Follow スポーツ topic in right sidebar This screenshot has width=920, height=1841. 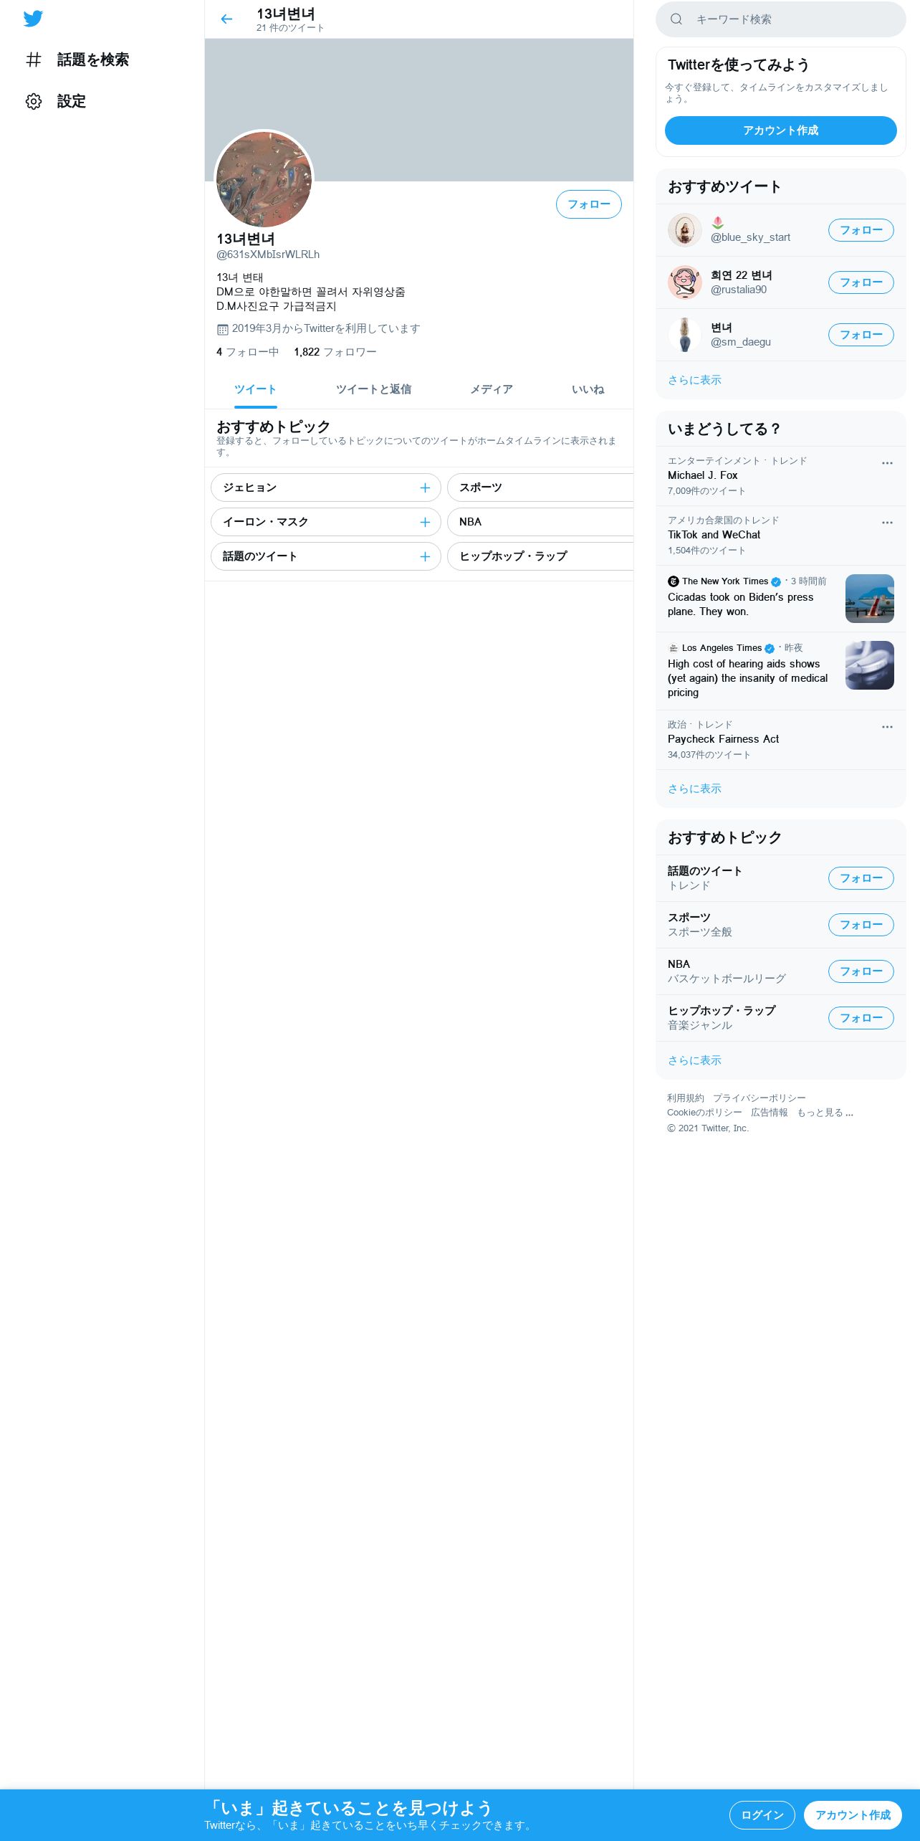pyautogui.click(x=861, y=925)
